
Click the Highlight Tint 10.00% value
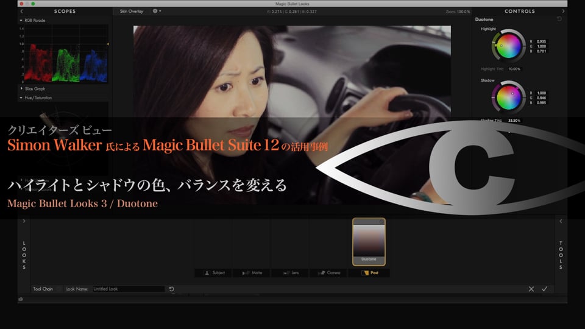tap(514, 69)
